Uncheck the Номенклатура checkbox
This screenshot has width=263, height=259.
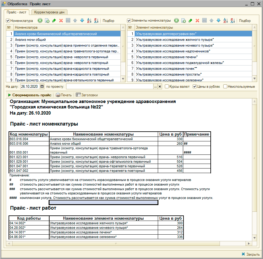tap(8, 21)
